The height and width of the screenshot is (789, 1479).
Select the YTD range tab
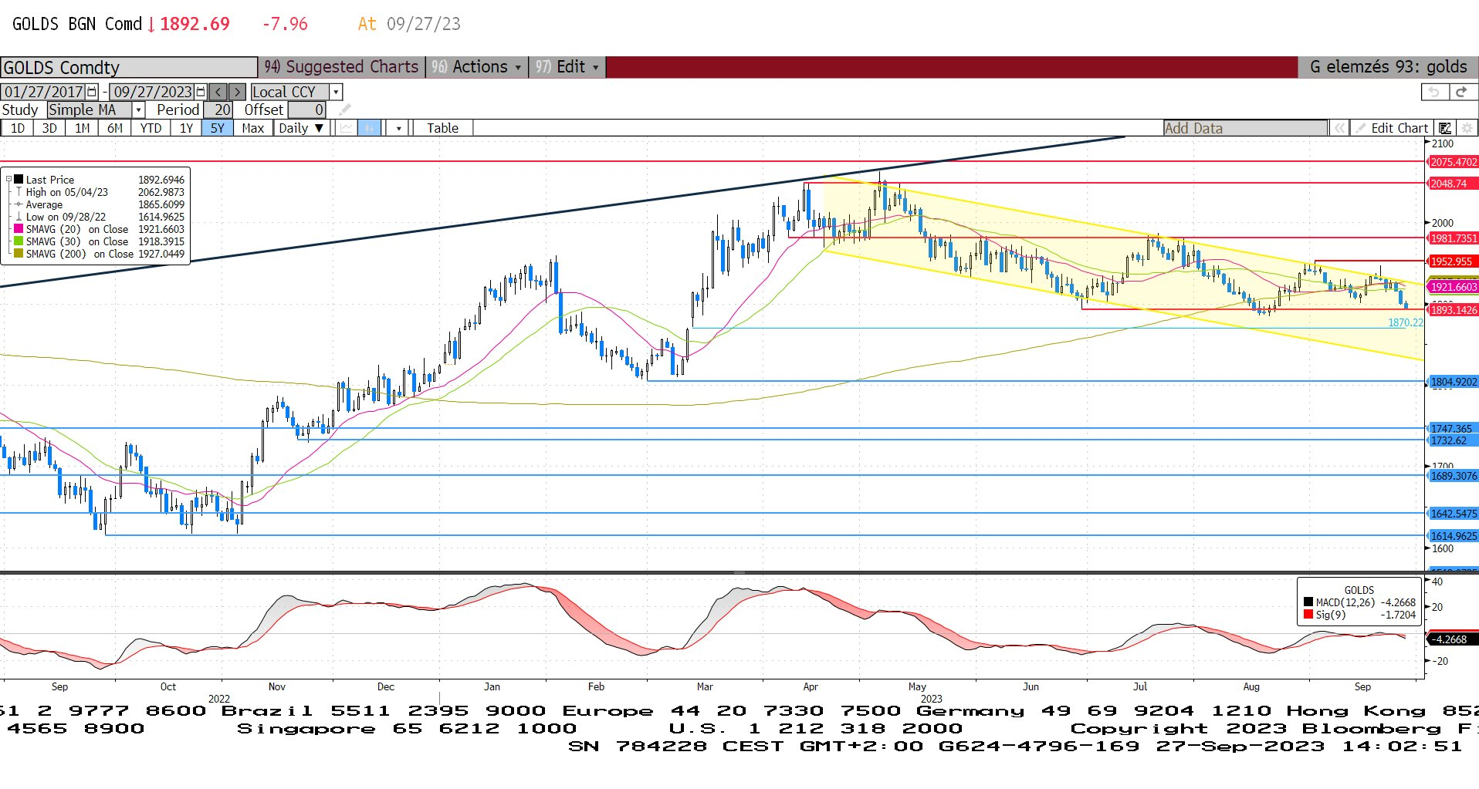[151, 128]
